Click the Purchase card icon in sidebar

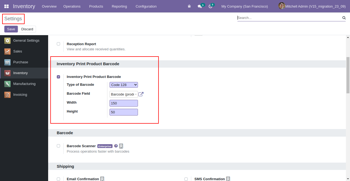7,62
